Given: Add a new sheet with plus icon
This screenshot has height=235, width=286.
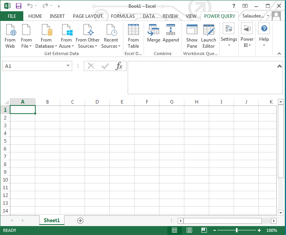Looking at the screenshot, I should (80, 221).
